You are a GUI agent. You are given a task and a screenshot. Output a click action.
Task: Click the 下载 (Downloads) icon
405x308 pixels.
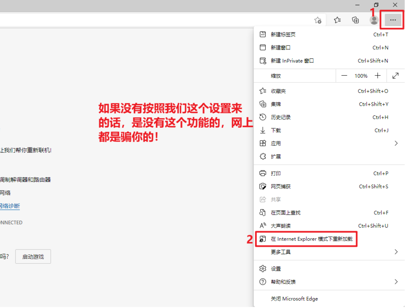click(263, 130)
